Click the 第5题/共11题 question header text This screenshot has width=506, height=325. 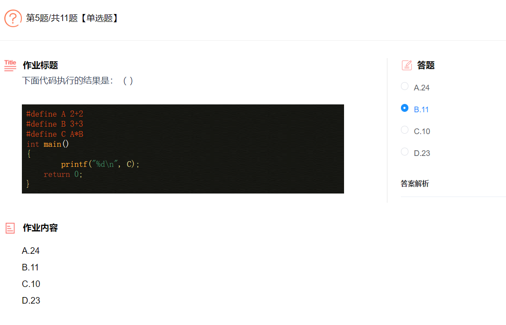point(72,18)
